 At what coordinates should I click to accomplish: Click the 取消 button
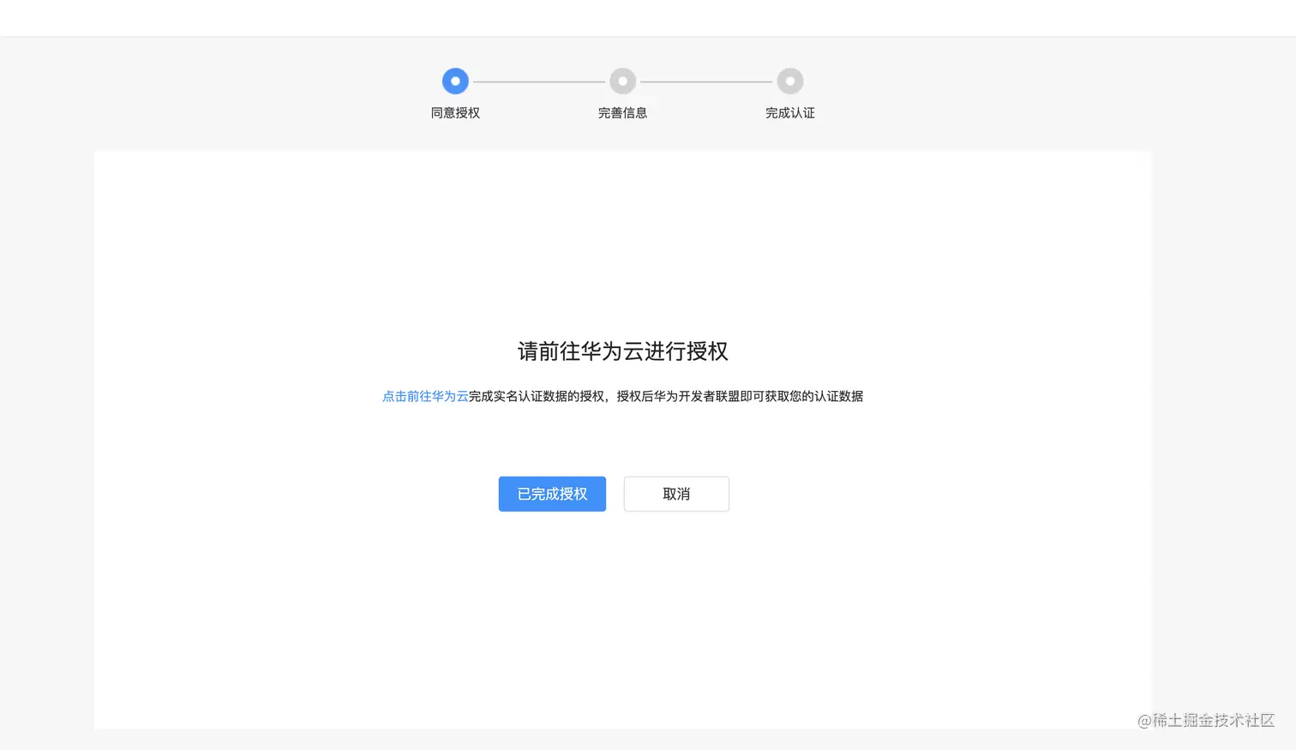pyautogui.click(x=676, y=494)
